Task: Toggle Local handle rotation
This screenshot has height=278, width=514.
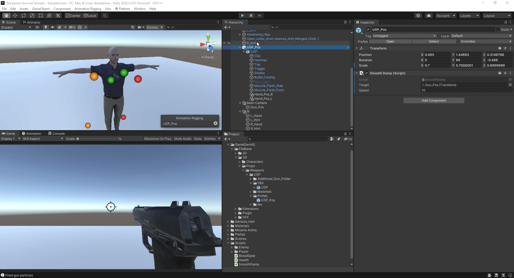Action: (90, 16)
